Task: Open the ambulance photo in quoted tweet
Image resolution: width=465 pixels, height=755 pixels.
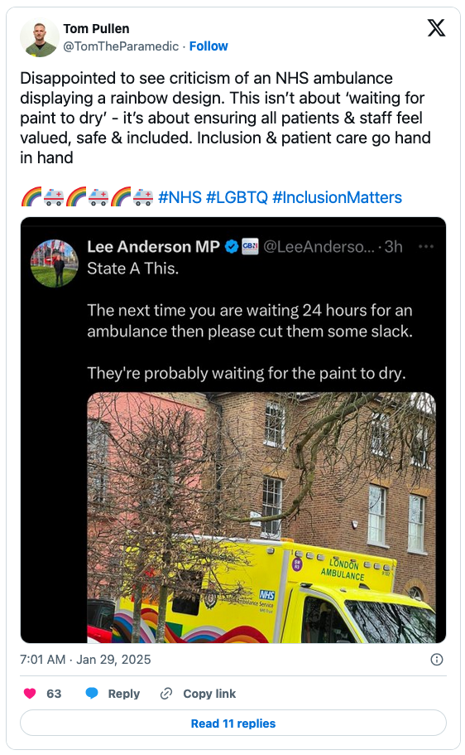Action: [261, 518]
